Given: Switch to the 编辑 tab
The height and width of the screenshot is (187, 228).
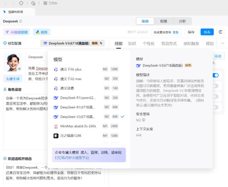Looking at the screenshot, I should click(x=145, y=21).
